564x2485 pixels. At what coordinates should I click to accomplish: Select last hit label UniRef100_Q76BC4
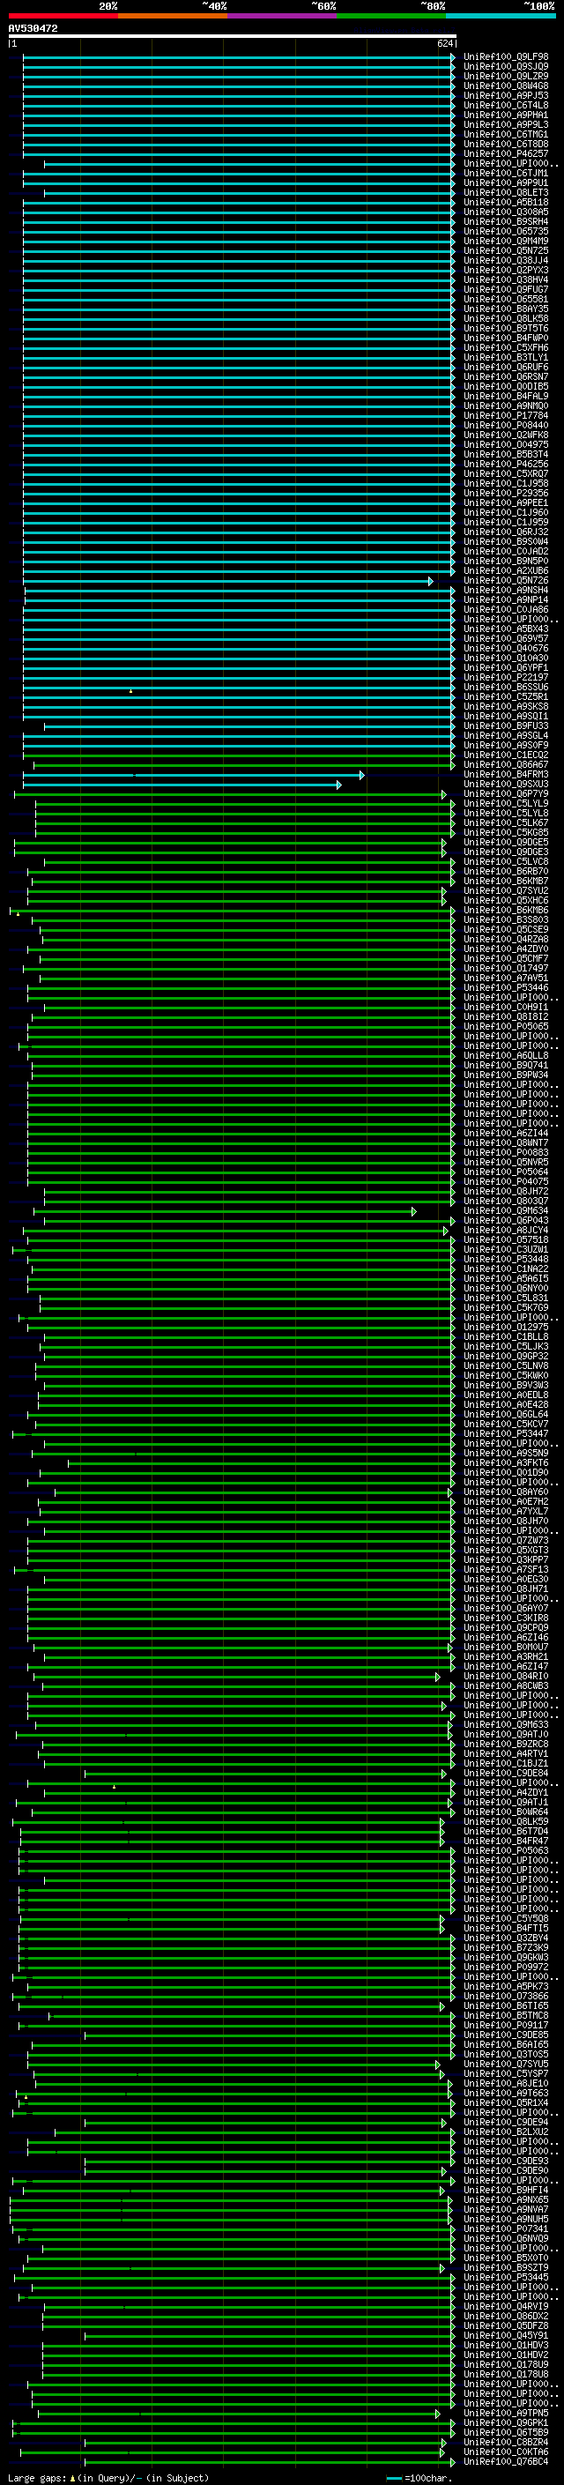click(x=506, y=2461)
